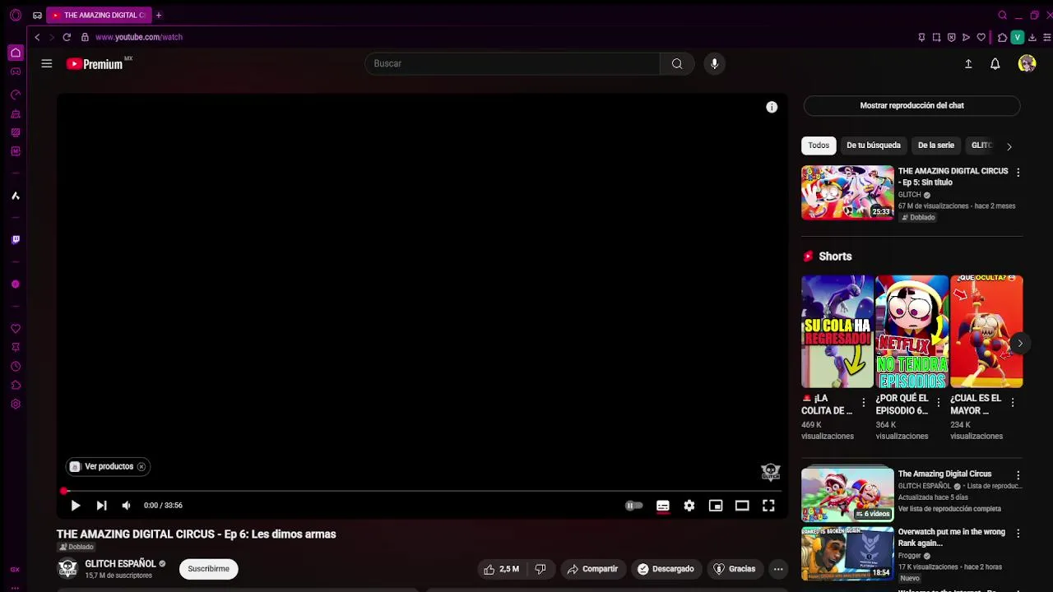
Task: Open tab search magnifier in title bar
Action: click(x=1002, y=15)
